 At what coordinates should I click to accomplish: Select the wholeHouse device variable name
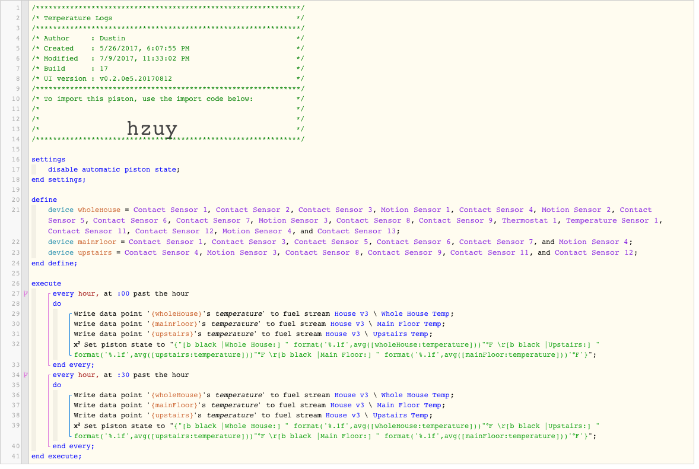point(99,210)
